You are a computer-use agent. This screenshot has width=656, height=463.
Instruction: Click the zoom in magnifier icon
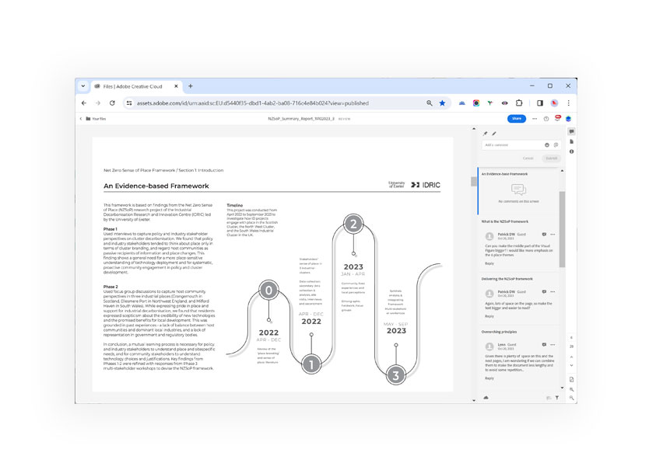click(x=571, y=389)
